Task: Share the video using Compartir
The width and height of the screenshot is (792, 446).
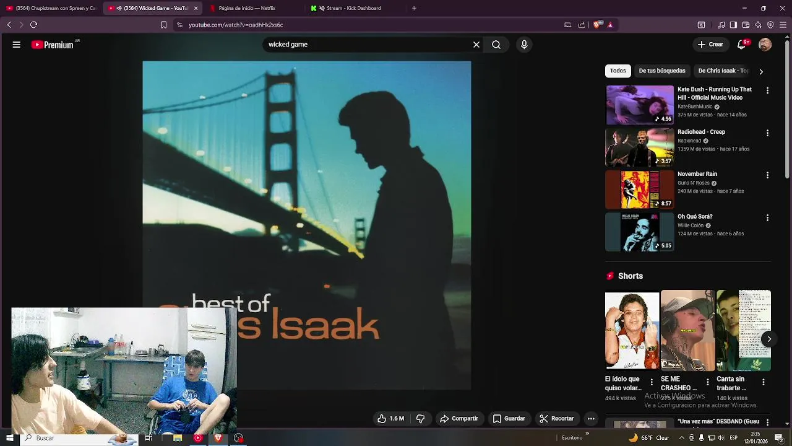Action: click(459, 419)
